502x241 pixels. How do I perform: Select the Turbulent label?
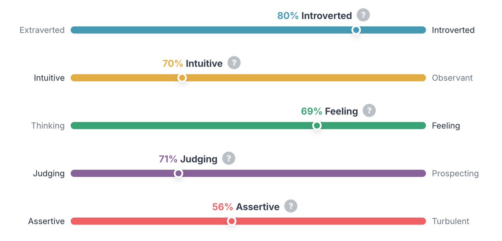451,221
